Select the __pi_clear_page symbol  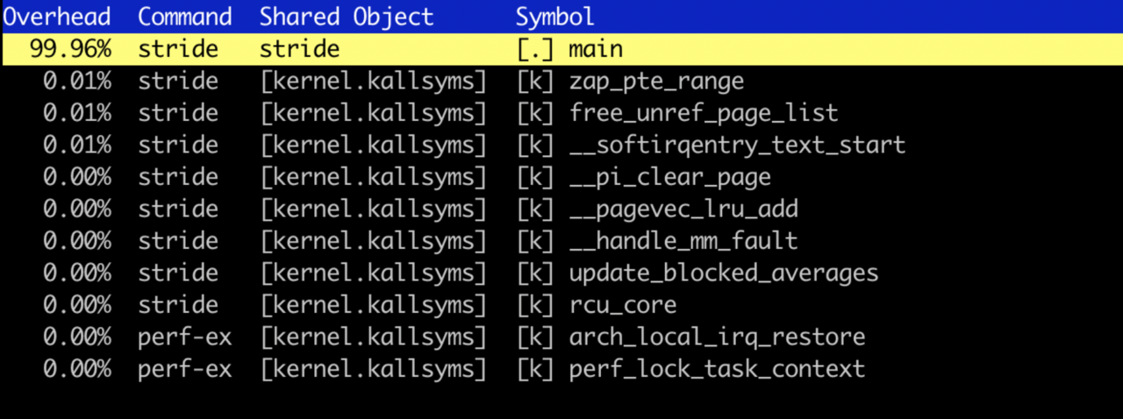(669, 177)
